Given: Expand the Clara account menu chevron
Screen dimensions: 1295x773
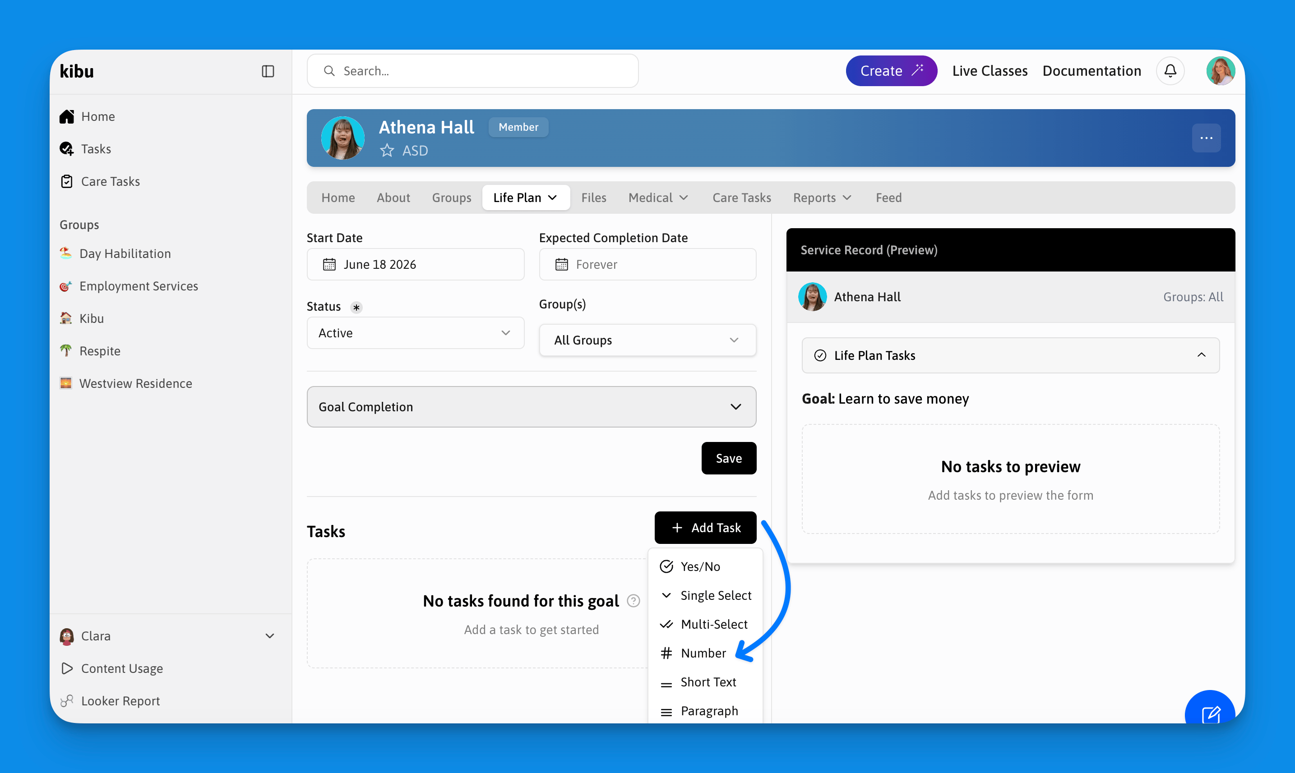Looking at the screenshot, I should (x=269, y=636).
